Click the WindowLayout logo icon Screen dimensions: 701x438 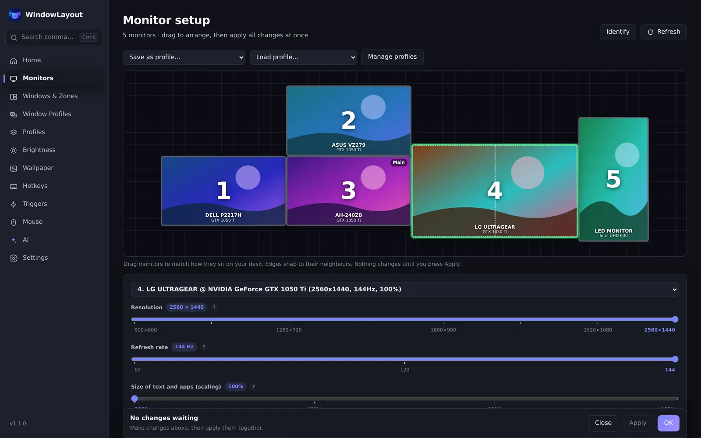(x=15, y=15)
